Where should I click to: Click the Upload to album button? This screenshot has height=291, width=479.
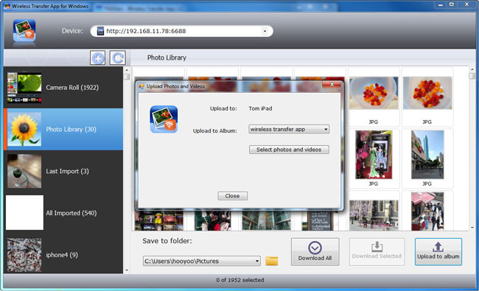438,252
